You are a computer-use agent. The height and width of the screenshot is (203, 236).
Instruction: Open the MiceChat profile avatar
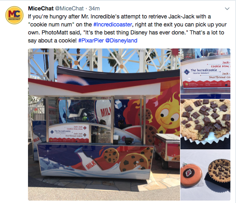(x=14, y=15)
